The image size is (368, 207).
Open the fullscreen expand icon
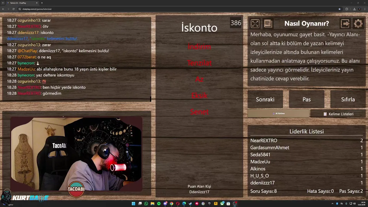click(x=255, y=24)
